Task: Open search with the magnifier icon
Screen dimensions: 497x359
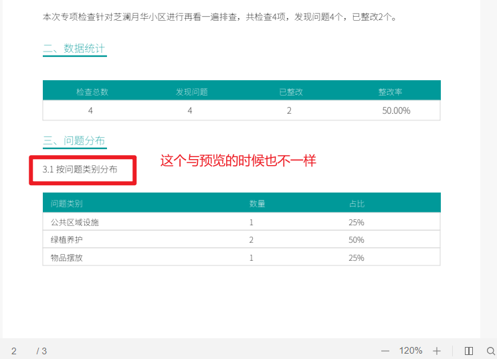Action: [x=490, y=351]
